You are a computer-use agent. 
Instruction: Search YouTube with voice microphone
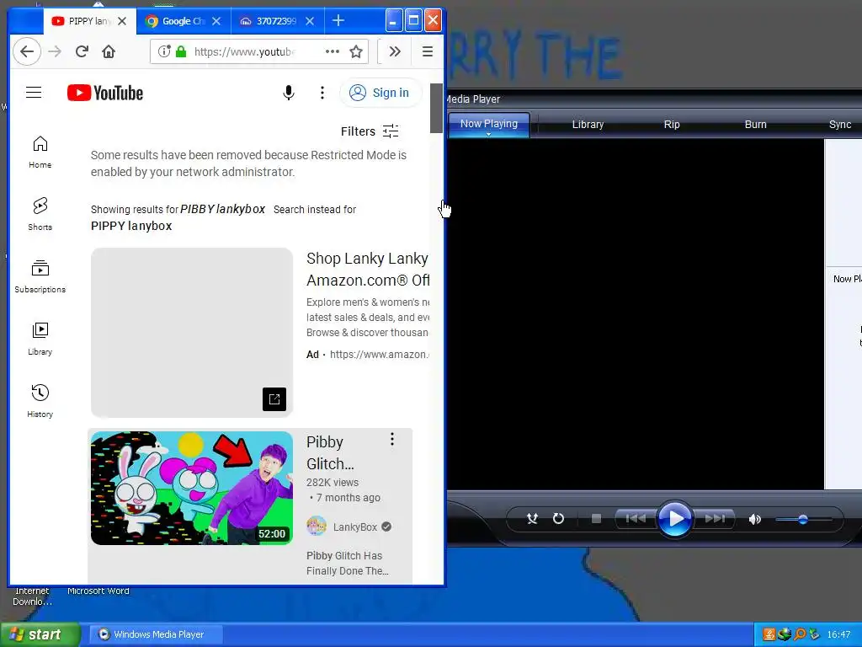pos(289,93)
